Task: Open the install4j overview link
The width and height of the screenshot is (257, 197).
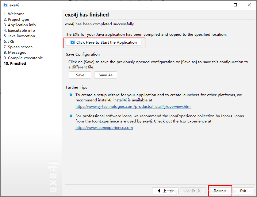Action: 133,106
